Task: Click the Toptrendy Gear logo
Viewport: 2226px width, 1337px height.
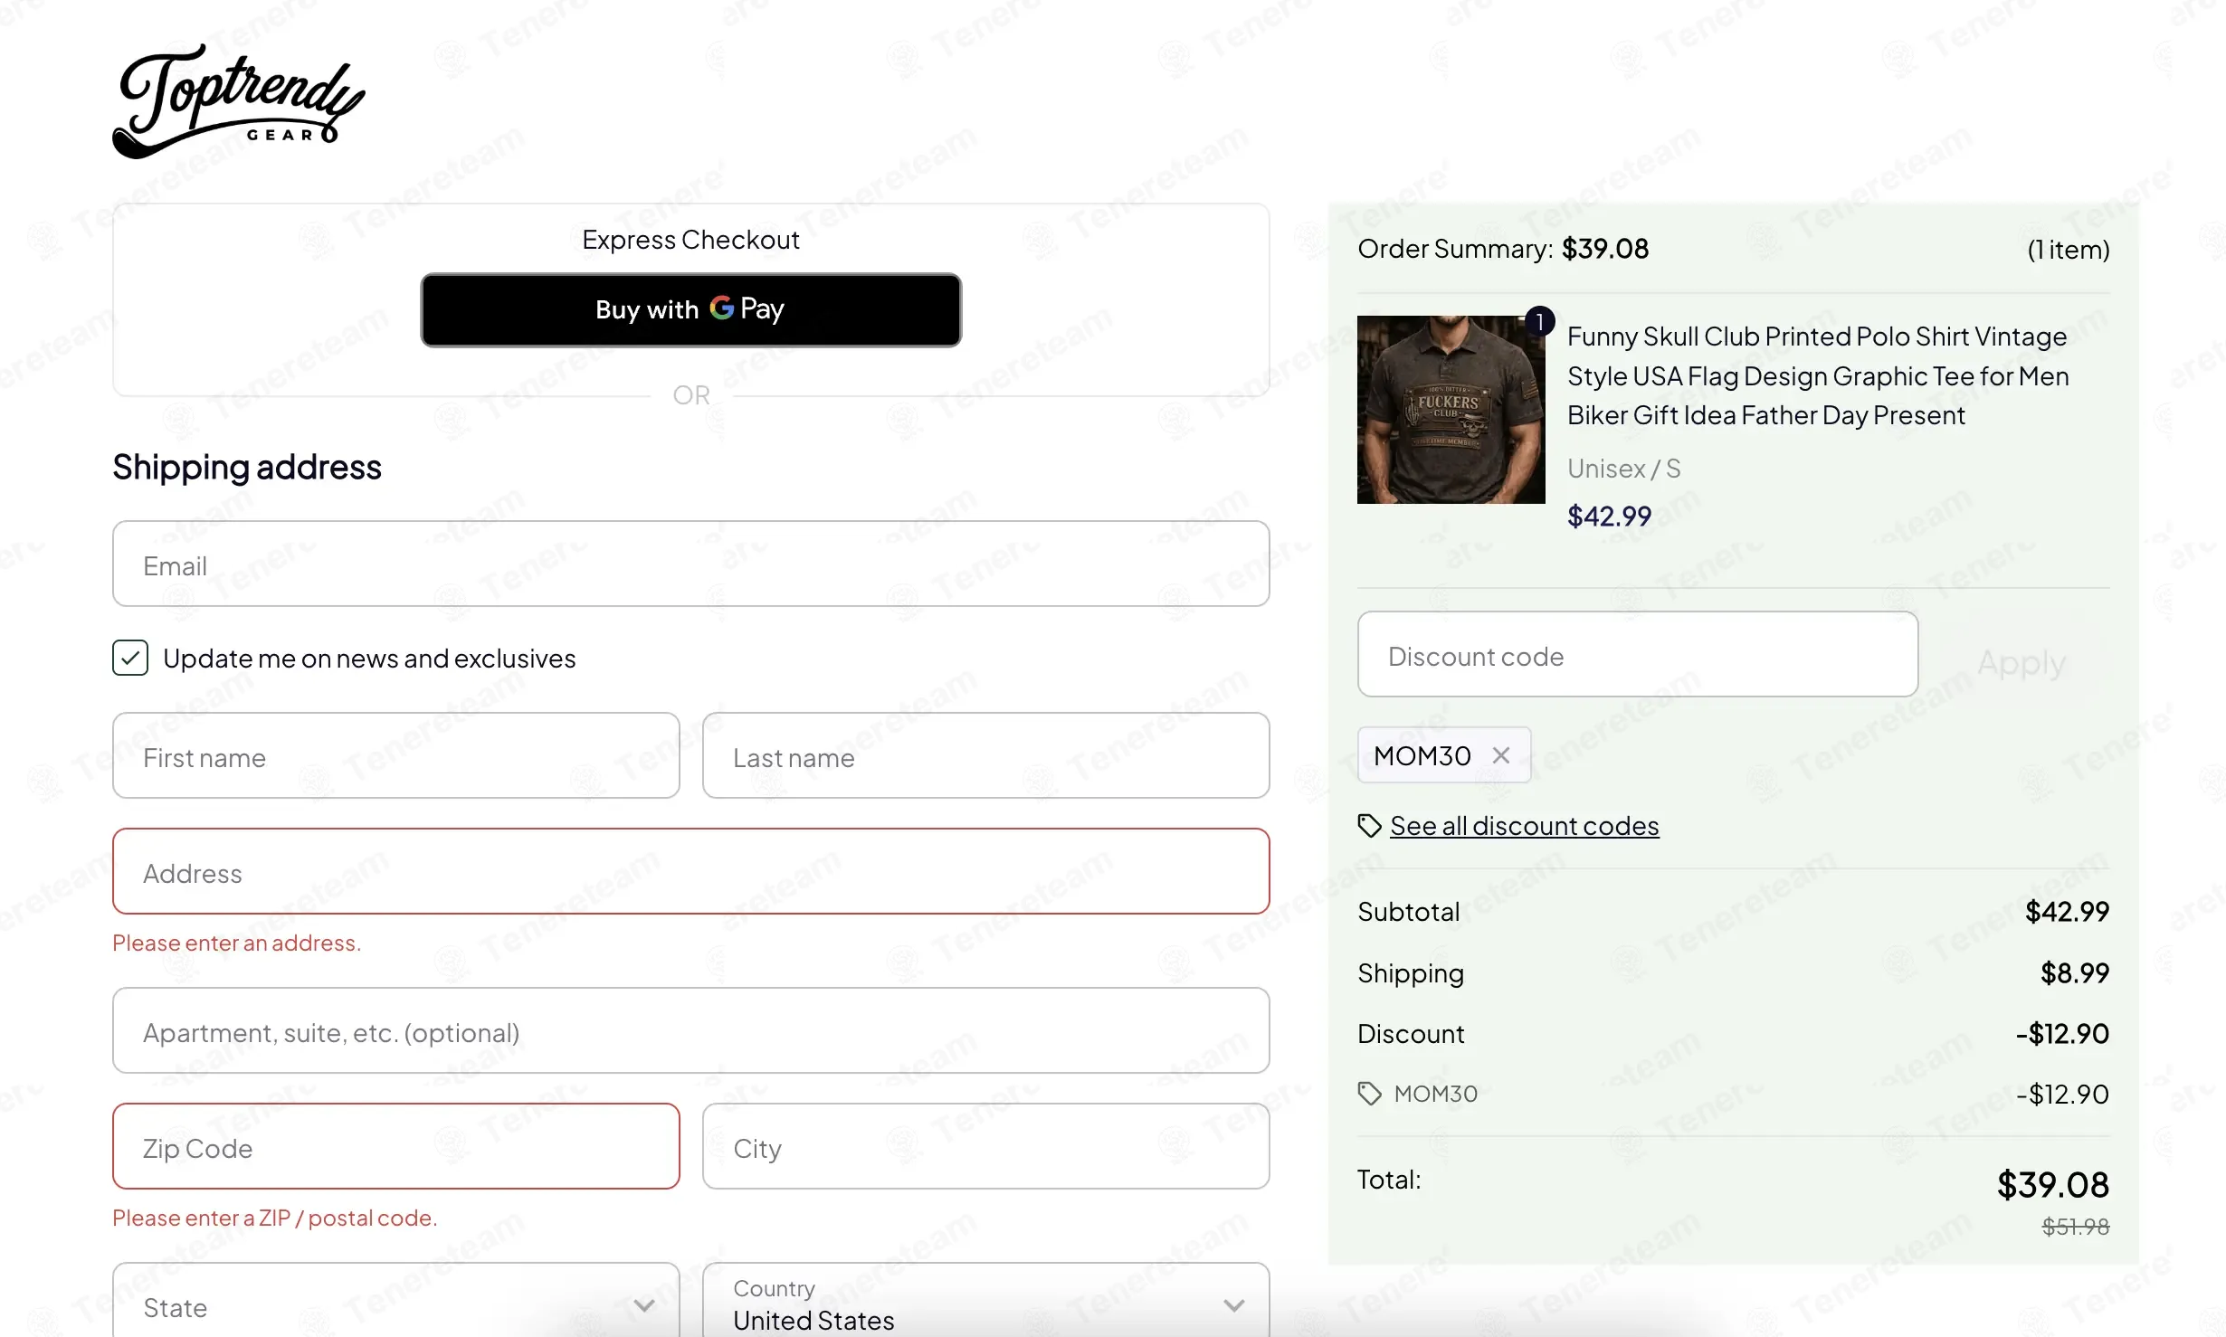Action: click(x=239, y=101)
